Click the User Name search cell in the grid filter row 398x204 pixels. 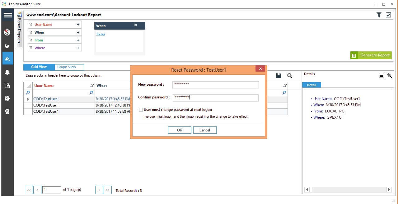click(x=63, y=93)
